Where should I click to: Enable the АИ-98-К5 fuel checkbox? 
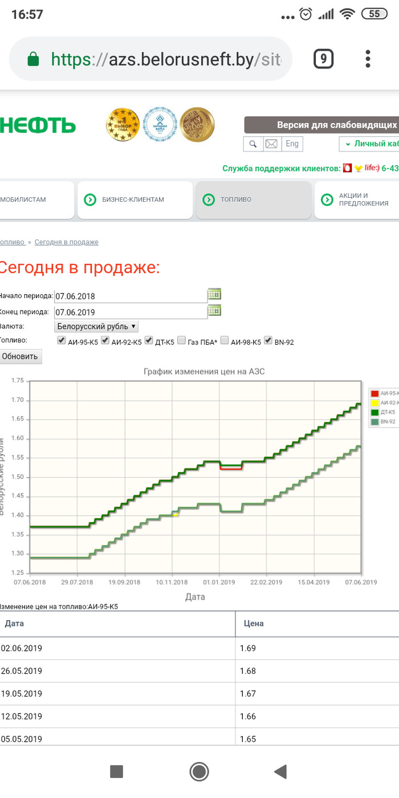[225, 341]
